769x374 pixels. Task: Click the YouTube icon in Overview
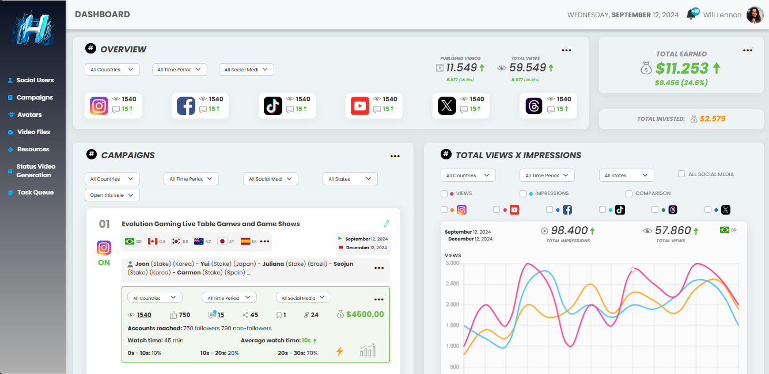(360, 106)
